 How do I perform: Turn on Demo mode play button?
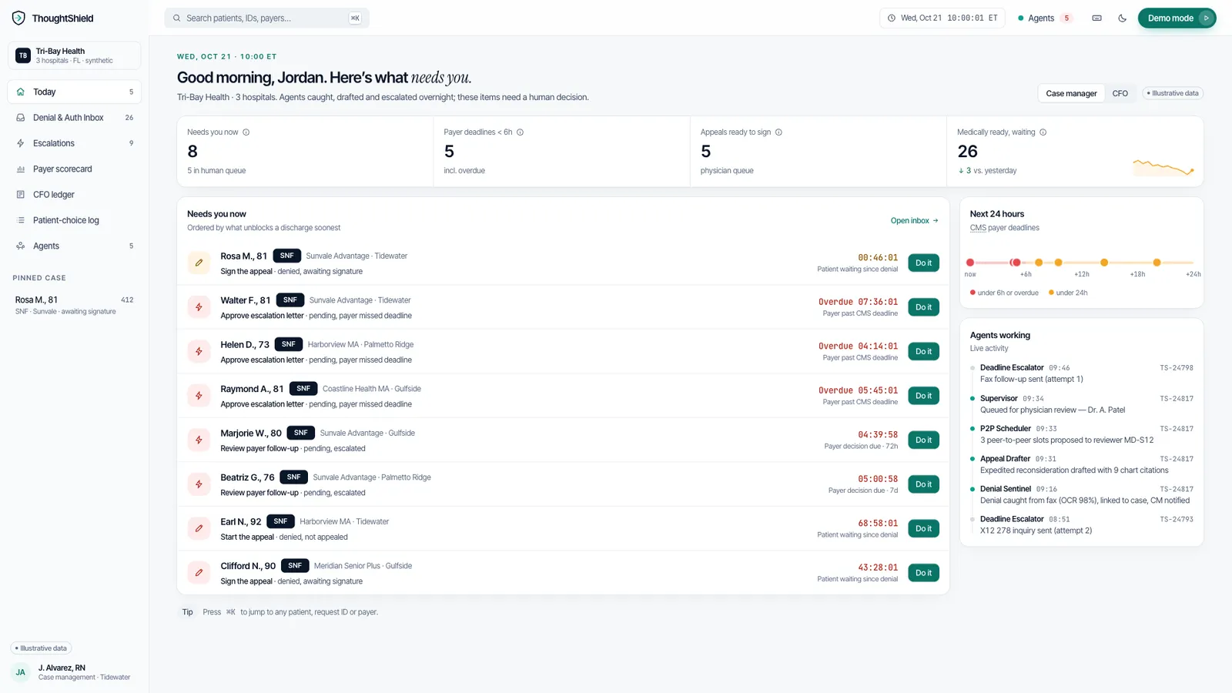[1206, 18]
